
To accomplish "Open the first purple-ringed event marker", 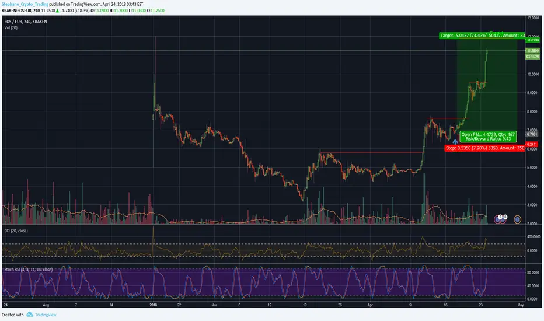I will pos(498,219).
